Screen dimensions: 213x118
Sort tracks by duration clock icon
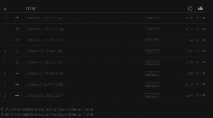click(x=190, y=9)
